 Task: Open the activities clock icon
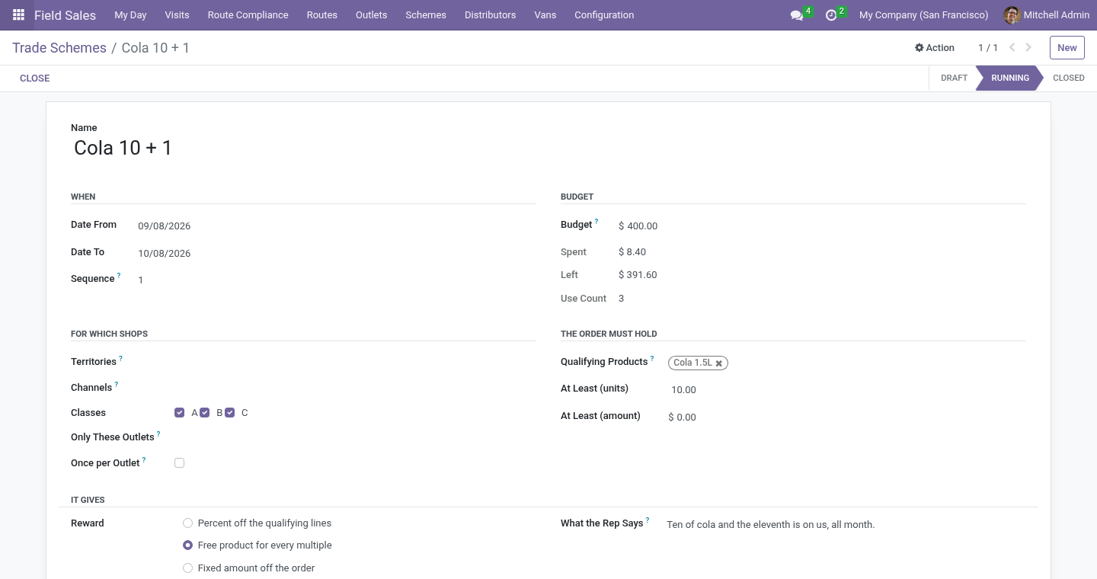tap(831, 15)
